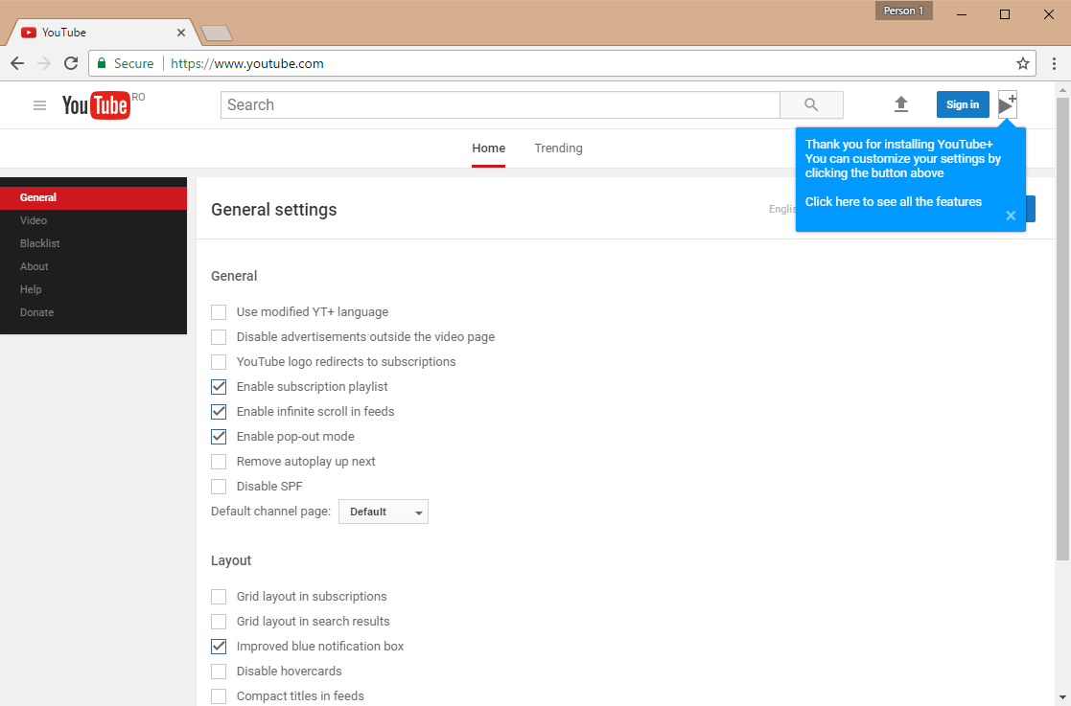Viewport: 1071px width, 706px height.
Task: Check Grid layout in subscriptions
Action: [x=219, y=596]
